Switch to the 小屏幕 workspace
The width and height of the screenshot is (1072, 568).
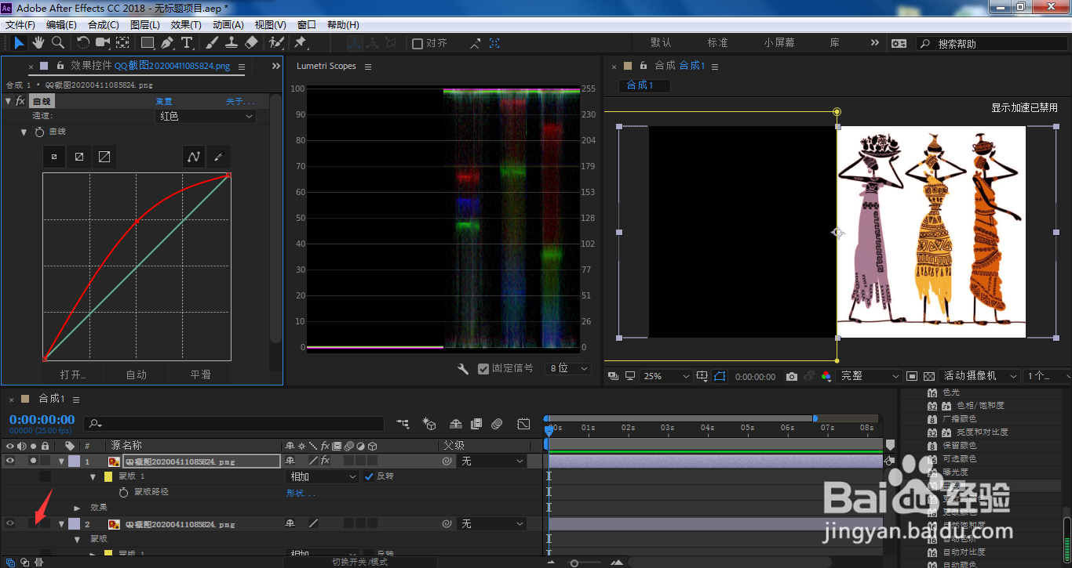(x=779, y=43)
